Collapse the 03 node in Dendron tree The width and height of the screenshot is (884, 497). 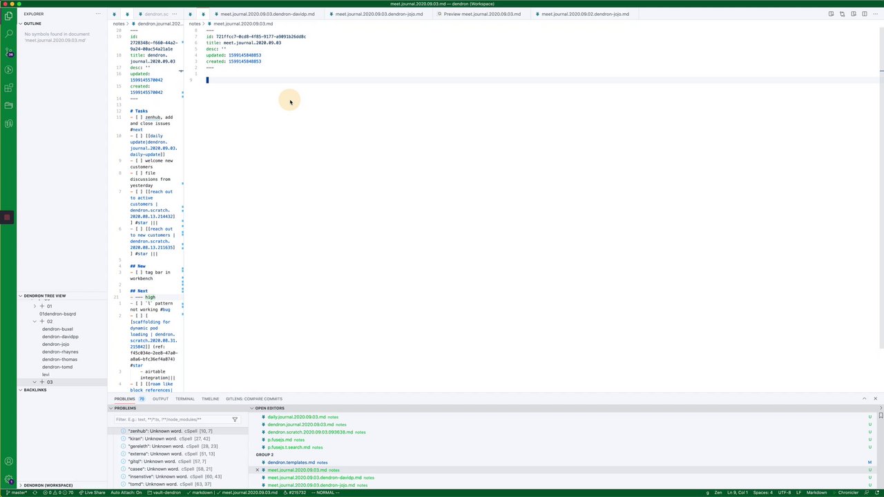tap(35, 382)
